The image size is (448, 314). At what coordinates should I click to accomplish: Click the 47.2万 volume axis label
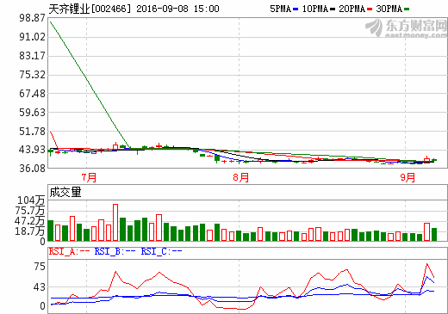[30, 221]
